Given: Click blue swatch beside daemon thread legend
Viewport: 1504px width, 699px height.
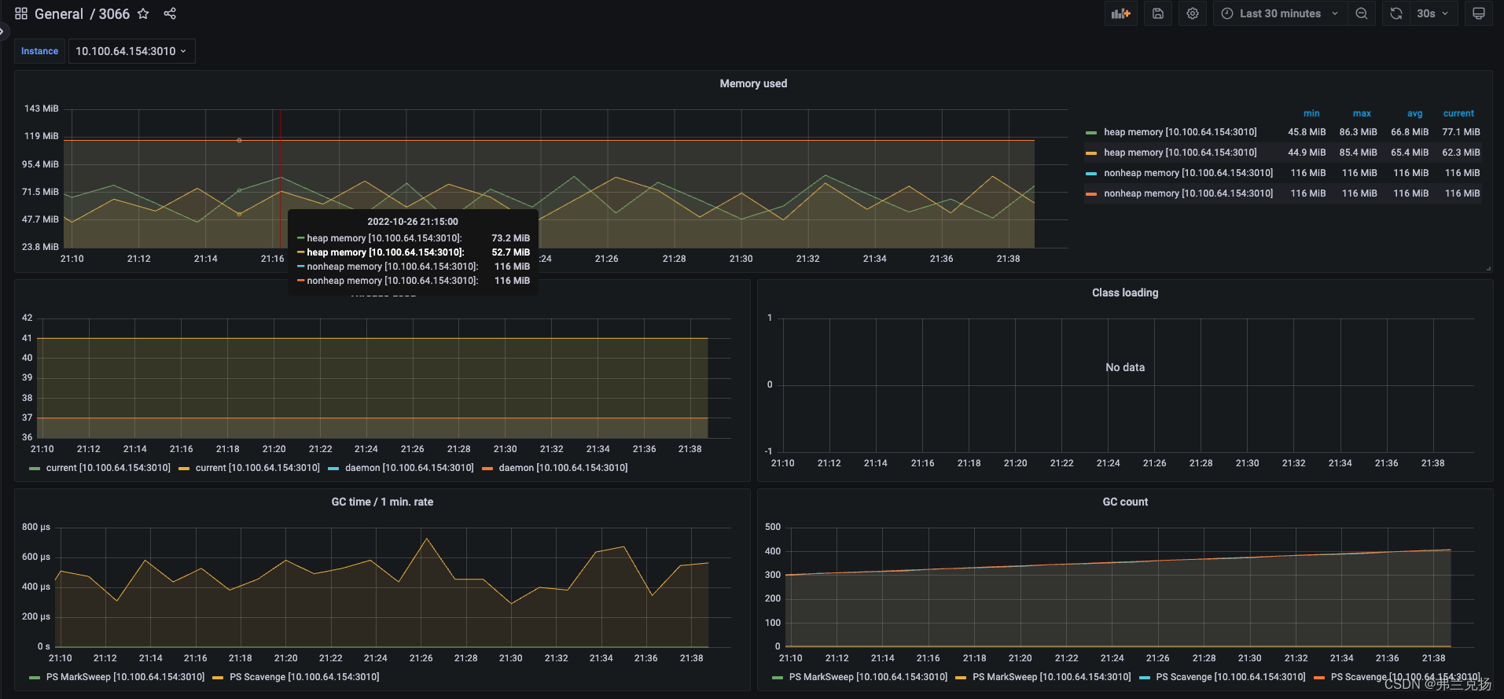Looking at the screenshot, I should point(333,469).
